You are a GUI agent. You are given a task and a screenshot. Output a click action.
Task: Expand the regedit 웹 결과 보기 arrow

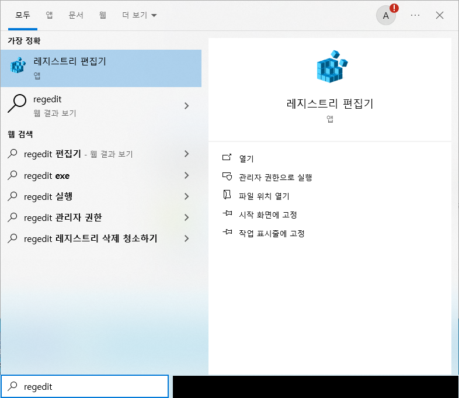pyautogui.click(x=186, y=106)
